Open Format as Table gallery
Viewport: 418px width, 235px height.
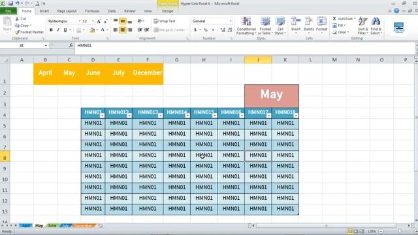pos(265,25)
